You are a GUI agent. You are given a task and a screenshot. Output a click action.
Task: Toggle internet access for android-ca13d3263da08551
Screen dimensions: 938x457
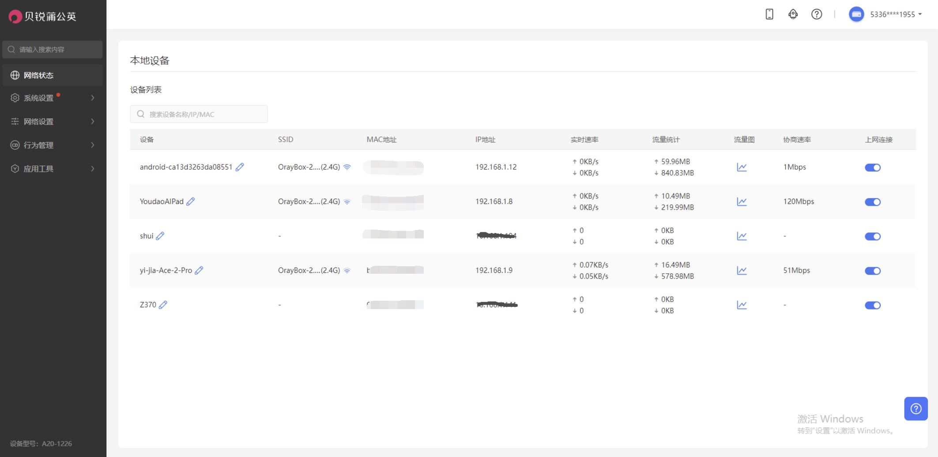pyautogui.click(x=873, y=167)
